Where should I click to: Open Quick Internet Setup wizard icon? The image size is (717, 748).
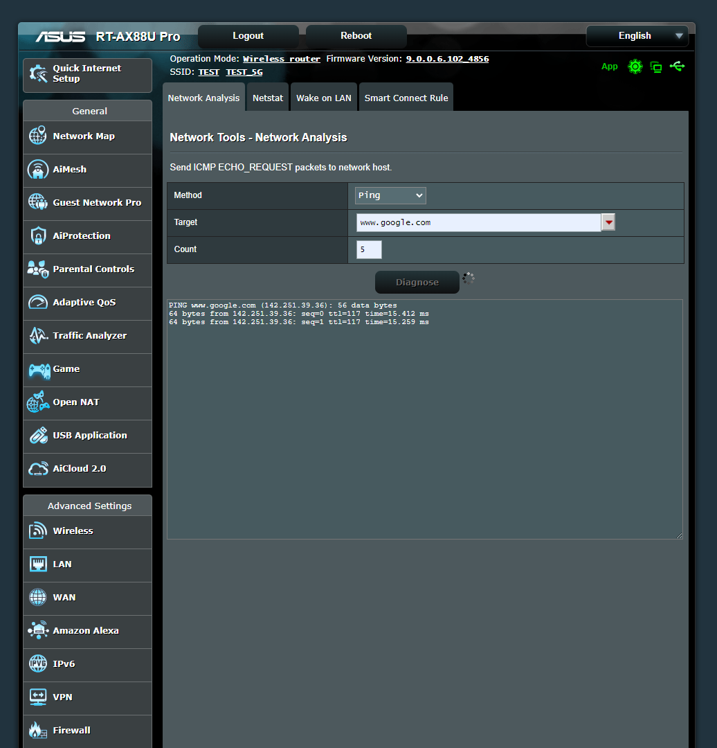[38, 73]
